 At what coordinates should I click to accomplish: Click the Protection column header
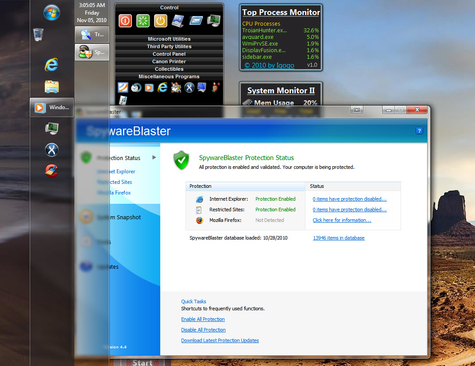tap(245, 187)
